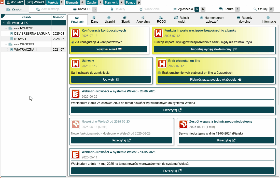Open the [W3] Weles3 menu

tap(35, 2)
